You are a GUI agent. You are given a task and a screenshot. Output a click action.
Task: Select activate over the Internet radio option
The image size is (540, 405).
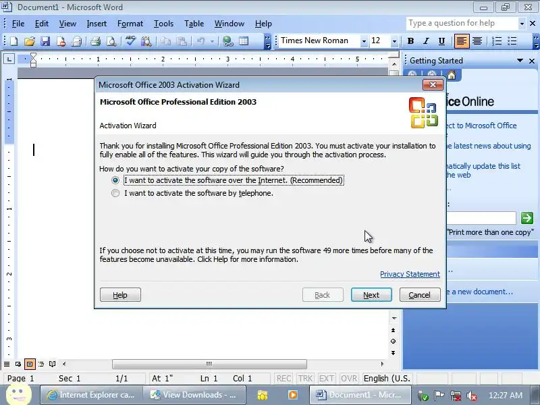tap(115, 180)
